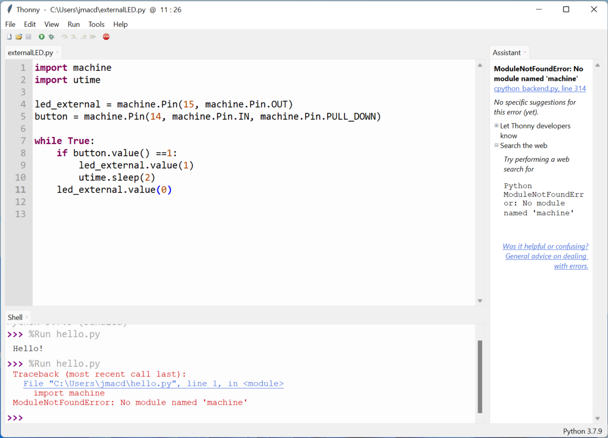Select the Step Over debug icon
Viewport: 608px width, 438px height.
point(64,36)
